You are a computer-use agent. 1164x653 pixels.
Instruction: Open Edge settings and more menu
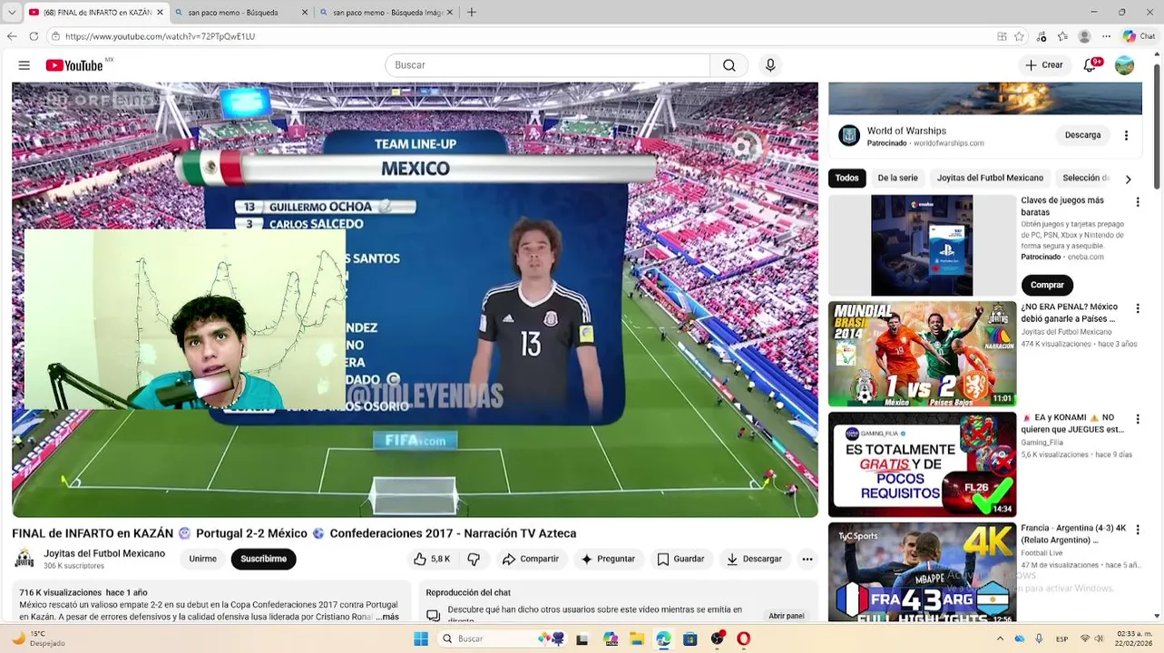pos(1106,36)
